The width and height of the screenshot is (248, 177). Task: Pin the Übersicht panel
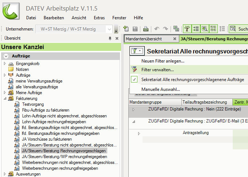pos(110,39)
